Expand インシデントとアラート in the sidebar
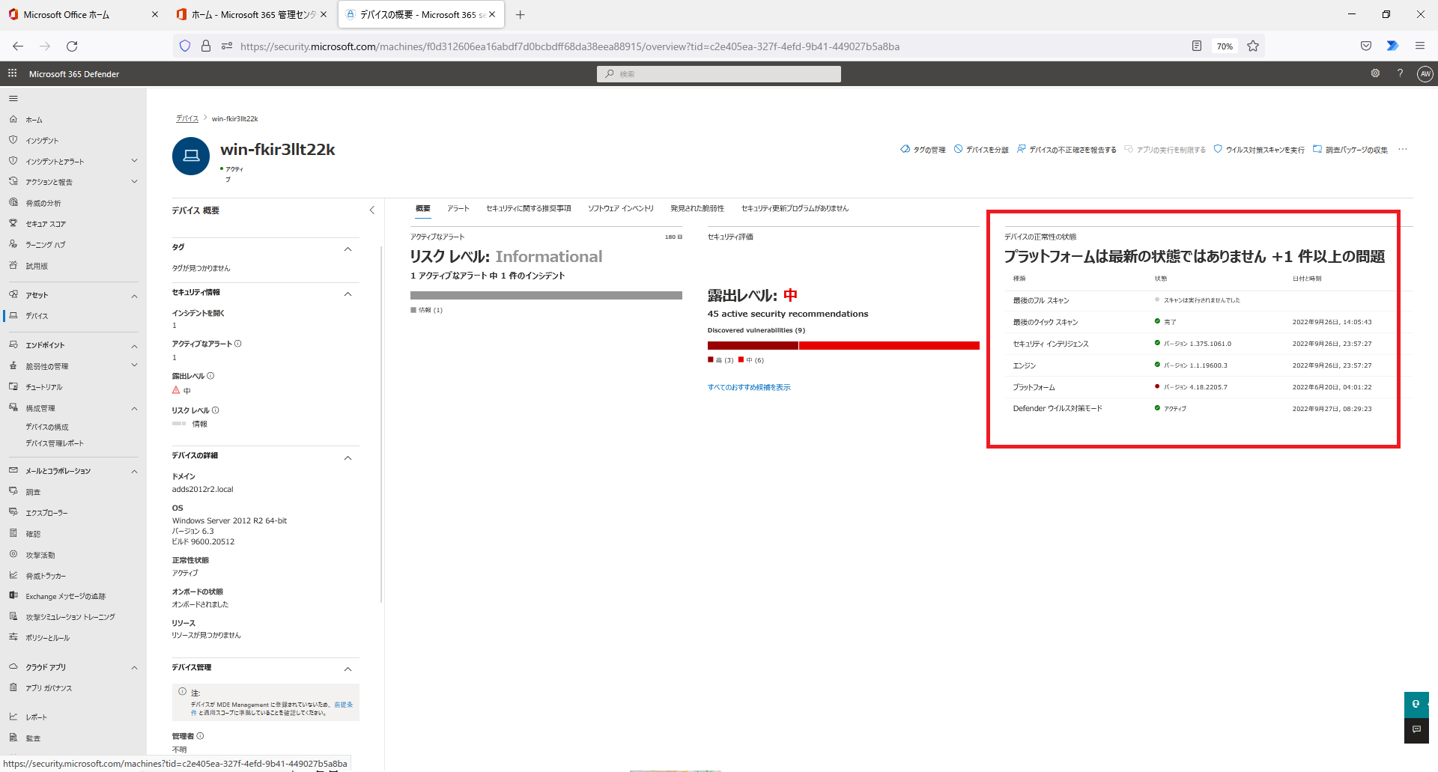 (x=135, y=161)
